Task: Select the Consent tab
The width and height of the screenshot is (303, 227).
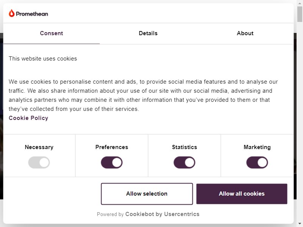Action: (52, 33)
